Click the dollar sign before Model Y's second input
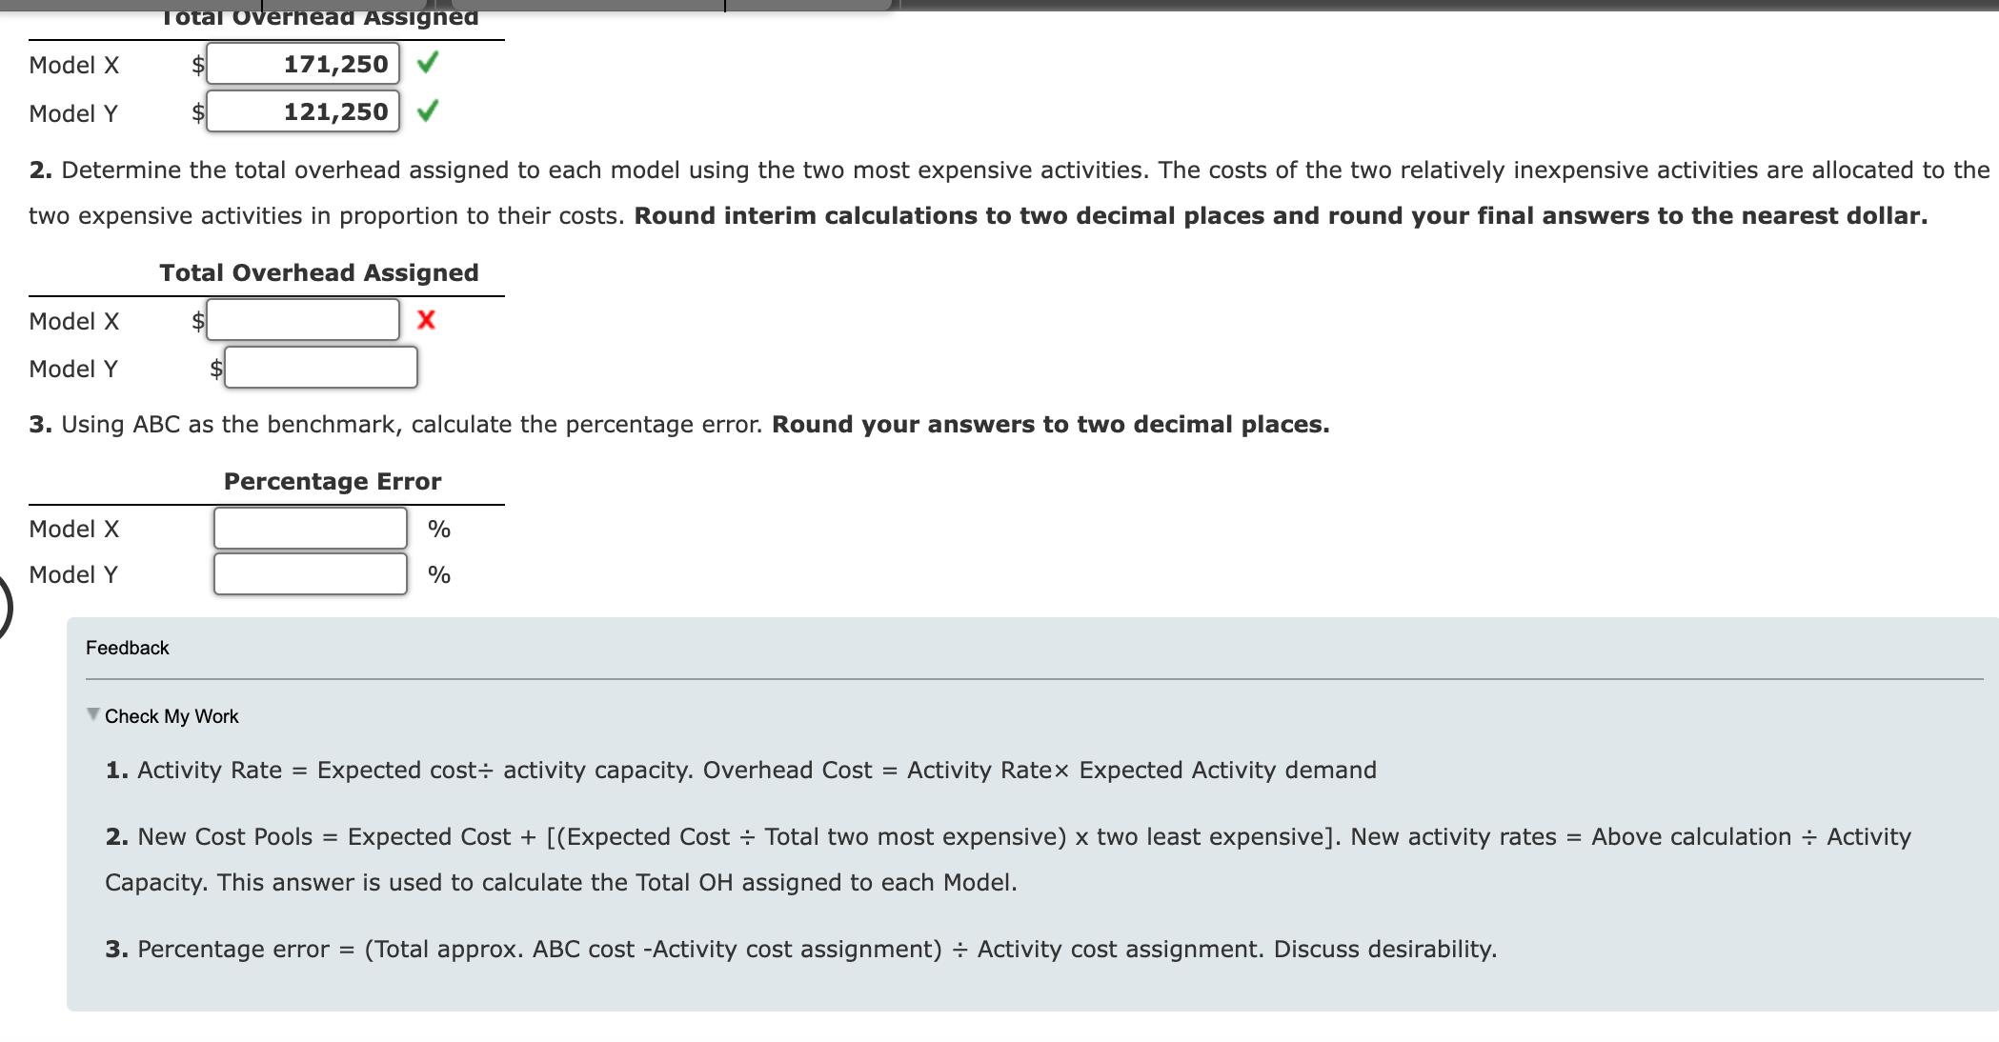This screenshot has height=1042, width=1999. pos(216,368)
